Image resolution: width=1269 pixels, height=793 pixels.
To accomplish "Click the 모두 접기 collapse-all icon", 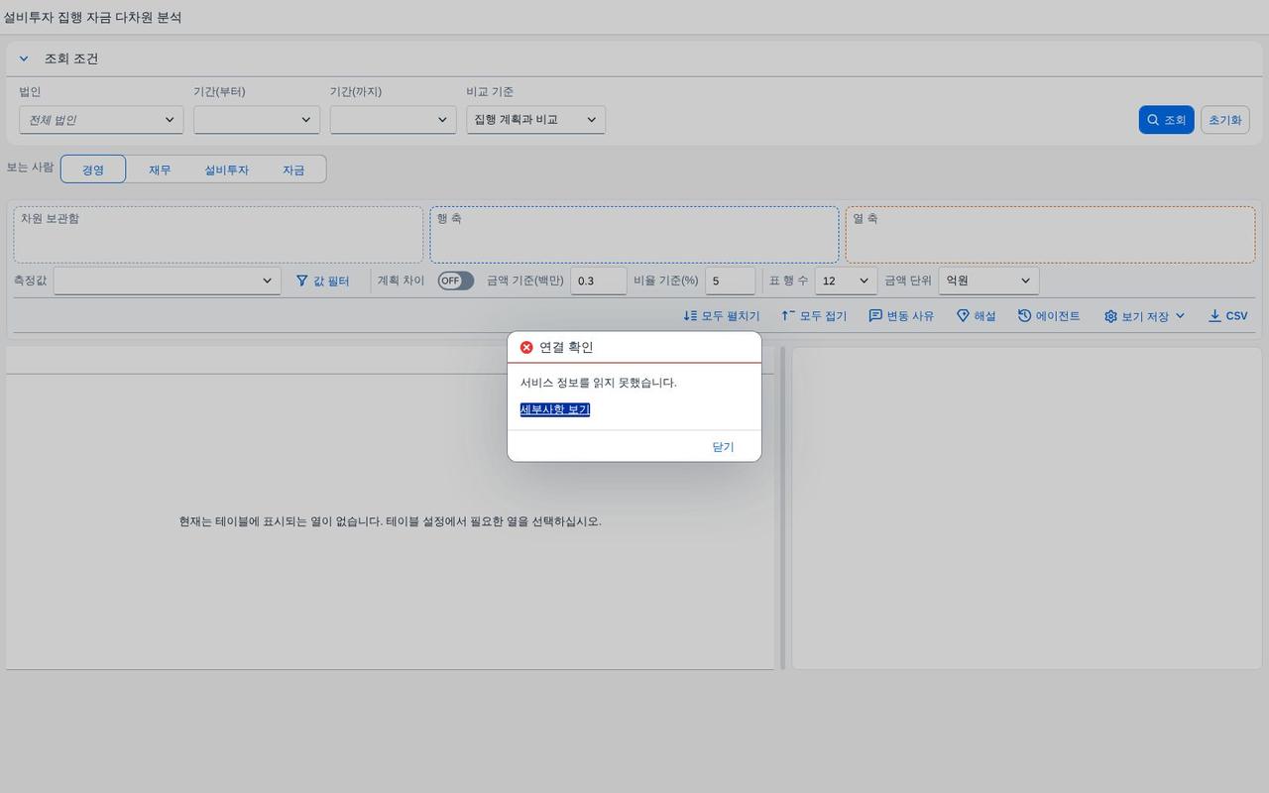I will (788, 316).
